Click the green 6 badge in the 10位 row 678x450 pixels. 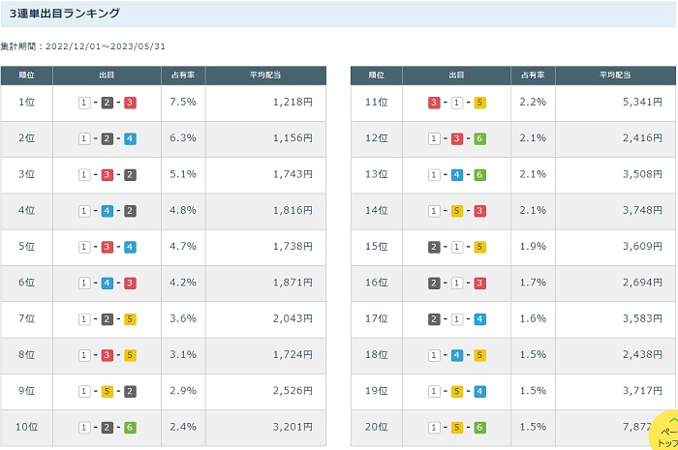pyautogui.click(x=130, y=428)
